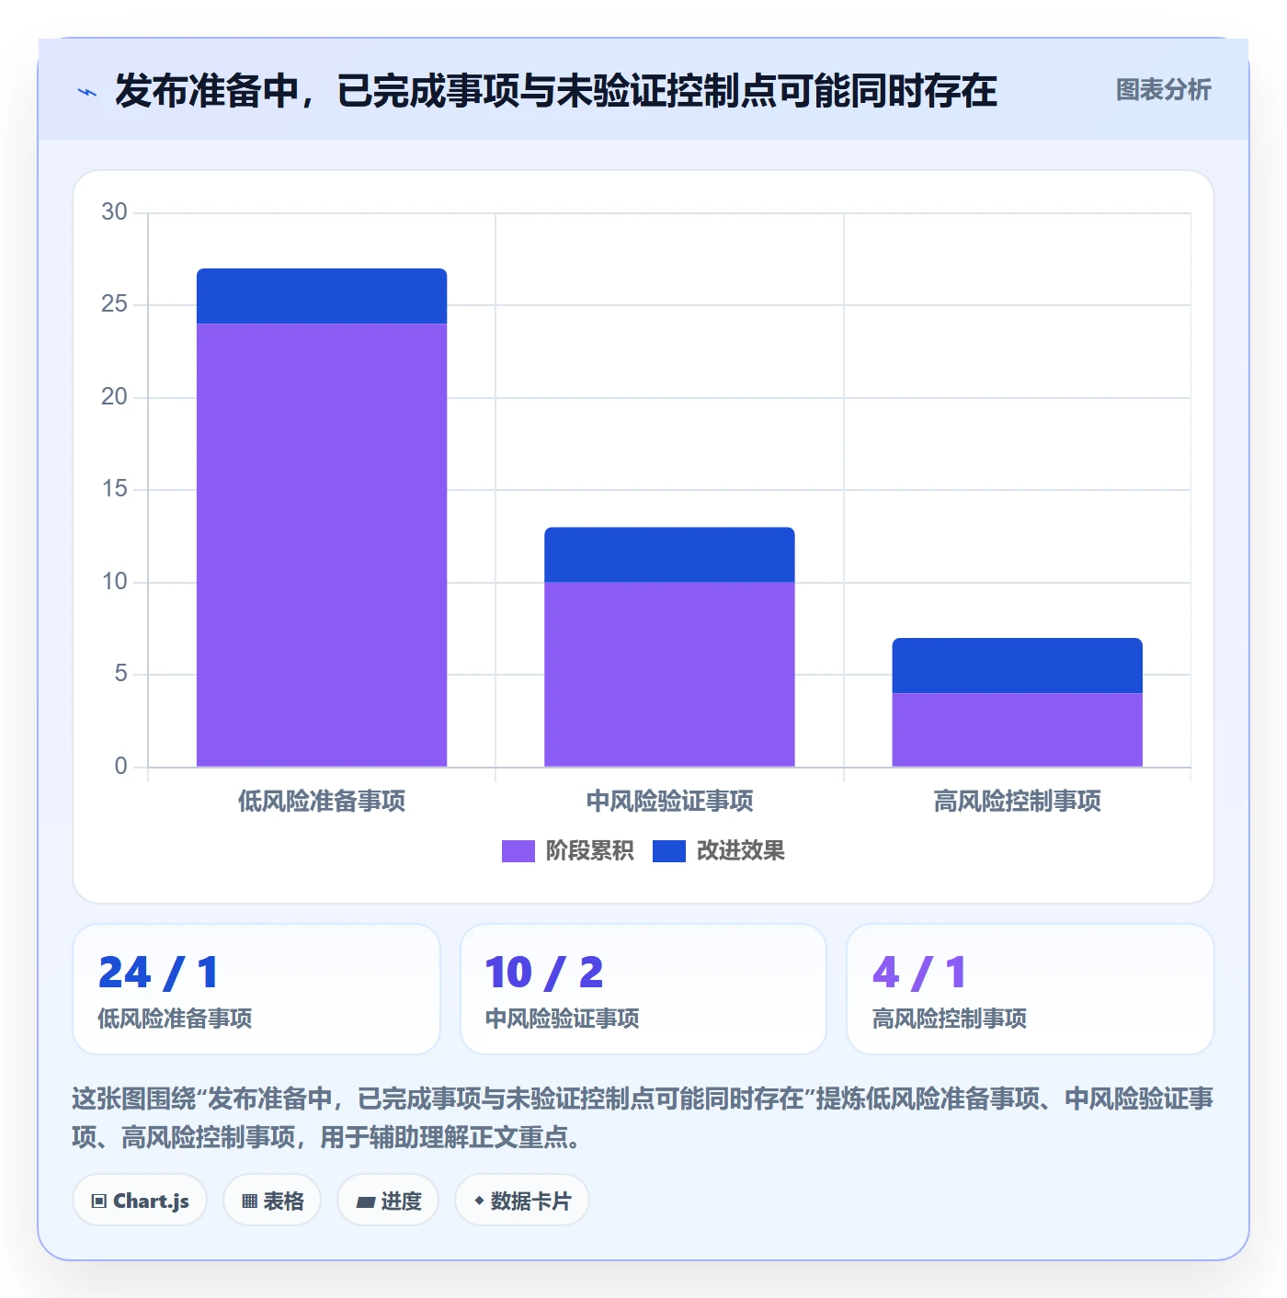Image resolution: width=1287 pixels, height=1298 pixels.
Task: Click the 改进效果 legend label
Action: tap(740, 851)
